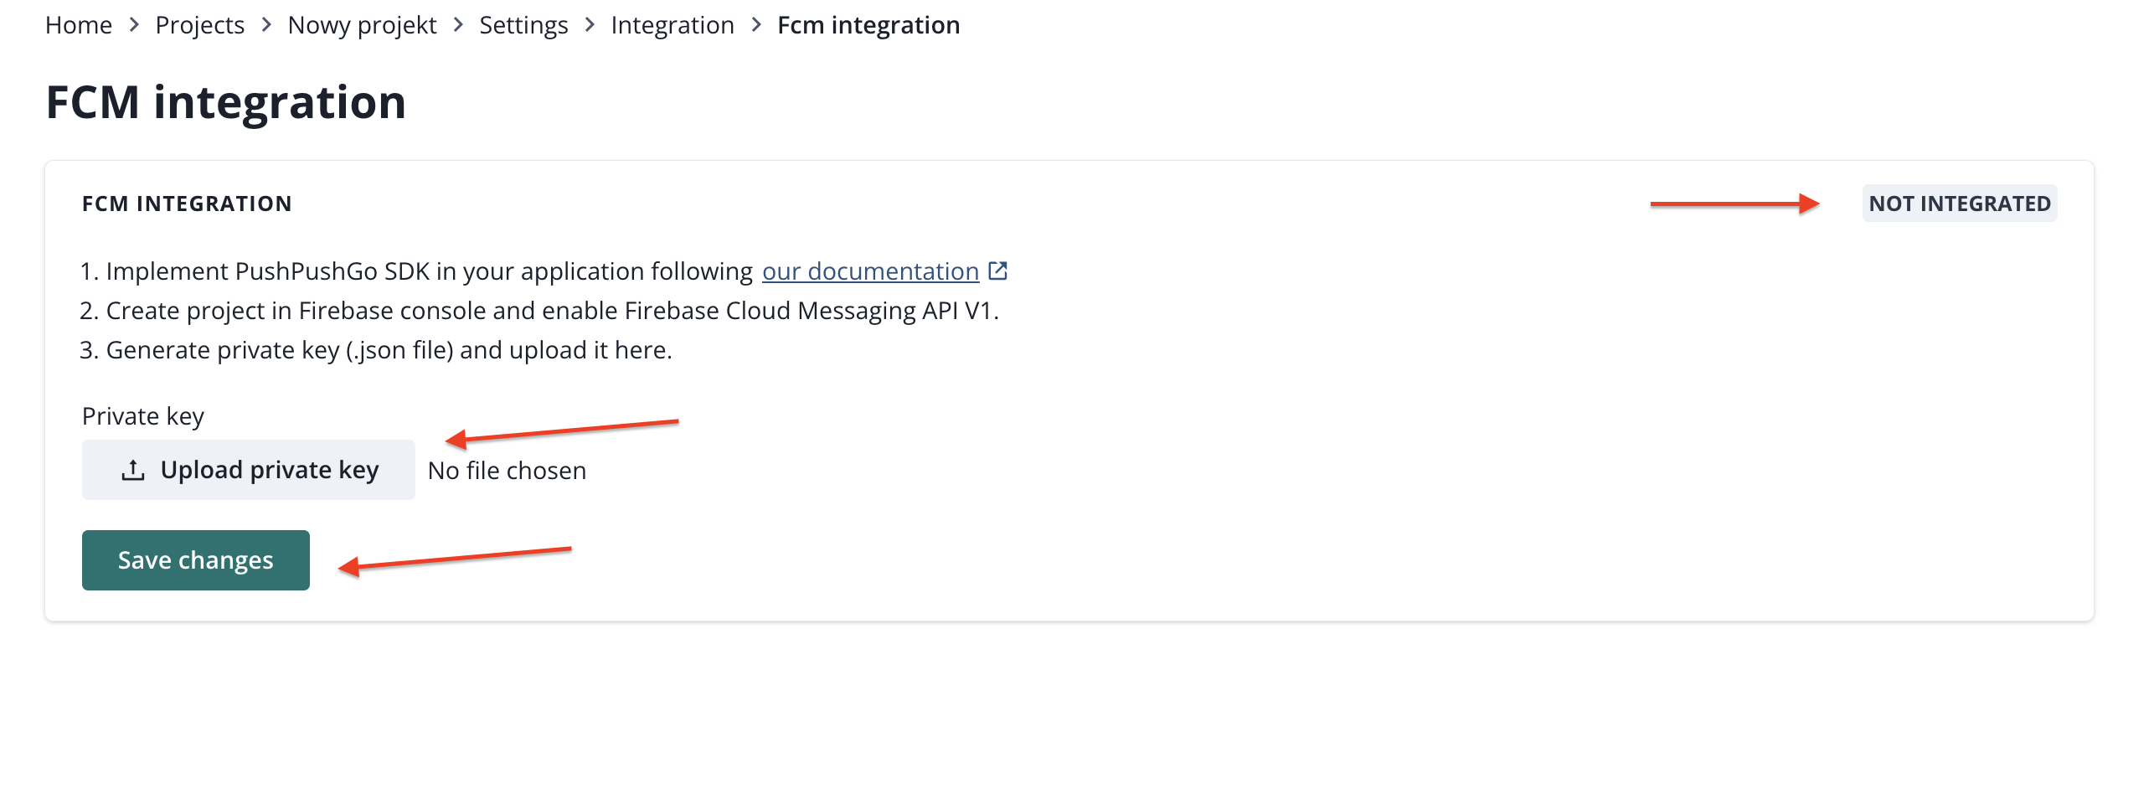The image size is (2154, 799).
Task: Click the Save changes button
Action: [196, 559]
